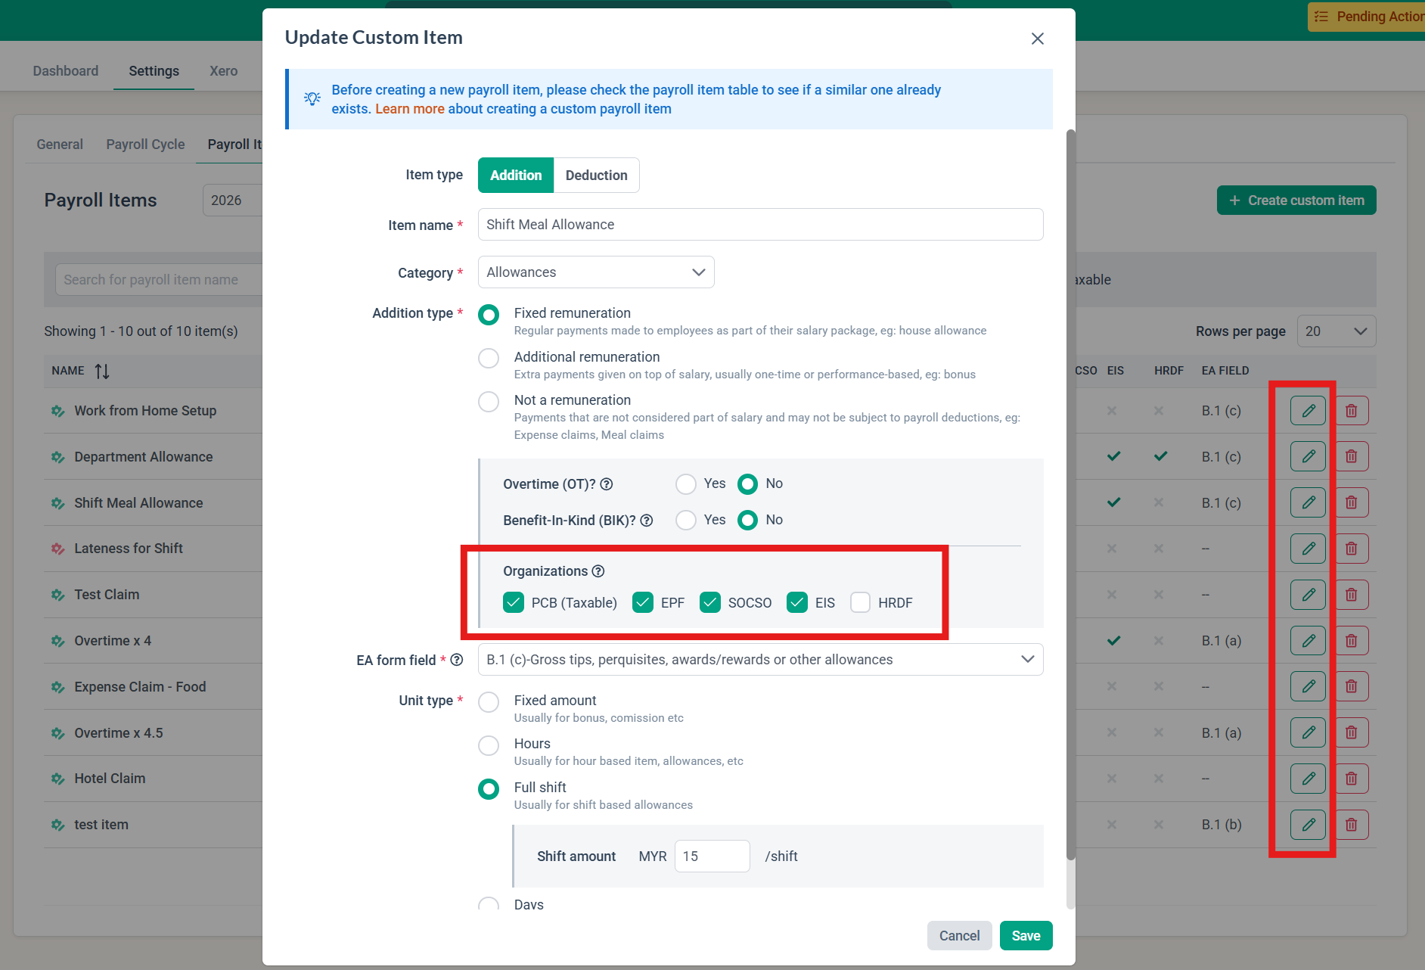Edit the Work from Home Setup item
Screen dimensions: 1425x970
1308,411
